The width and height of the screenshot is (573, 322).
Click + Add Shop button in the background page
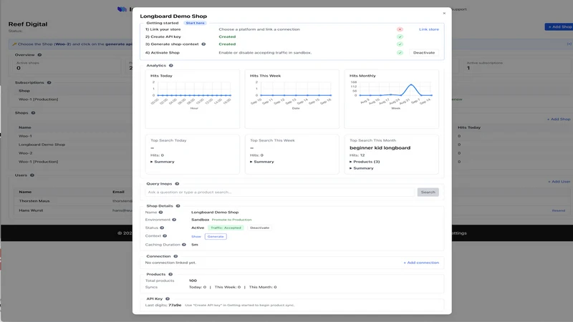click(x=559, y=26)
